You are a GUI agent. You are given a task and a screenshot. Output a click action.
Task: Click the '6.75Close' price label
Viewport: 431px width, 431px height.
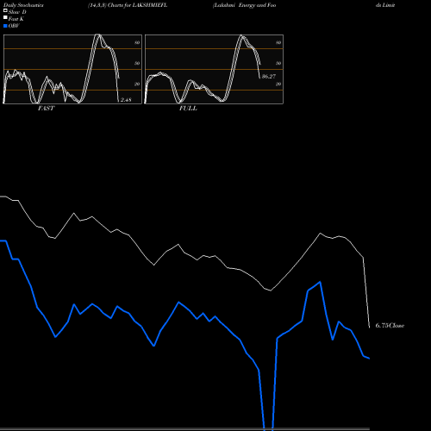[x=390, y=326]
